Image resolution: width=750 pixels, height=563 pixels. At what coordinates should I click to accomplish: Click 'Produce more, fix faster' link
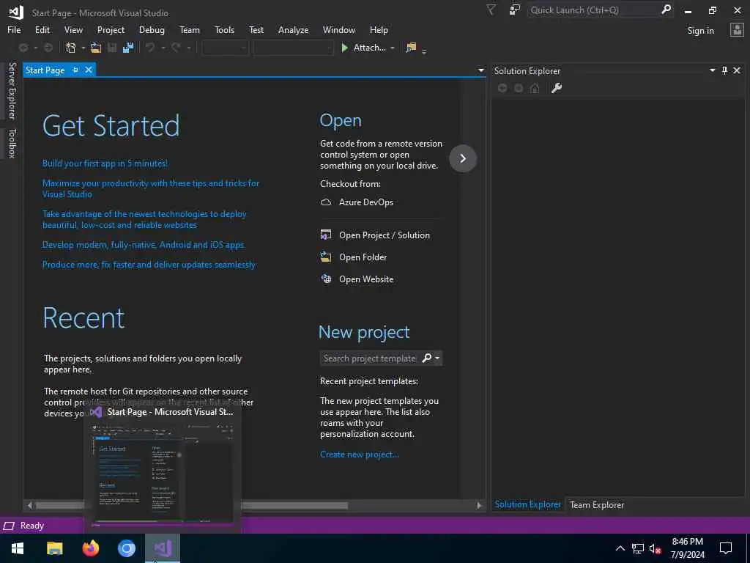[x=149, y=264]
